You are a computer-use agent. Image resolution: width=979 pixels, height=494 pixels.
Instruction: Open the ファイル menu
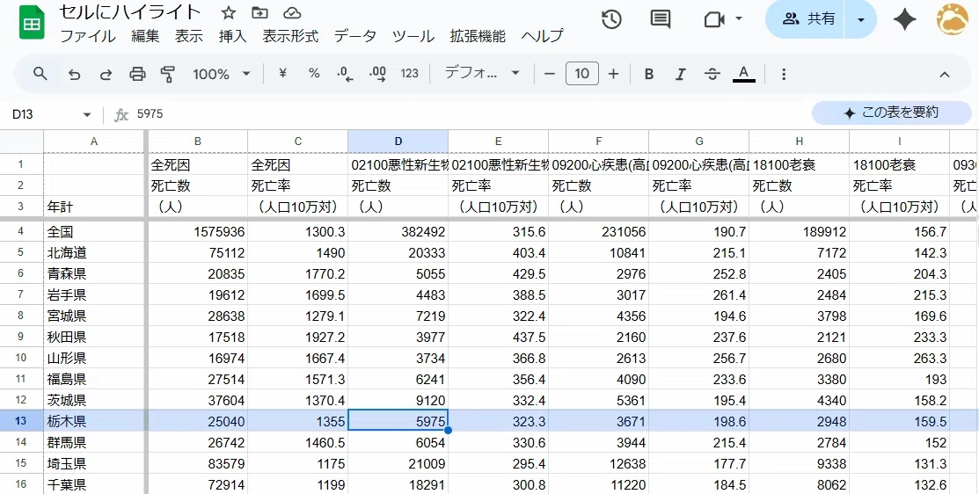87,36
